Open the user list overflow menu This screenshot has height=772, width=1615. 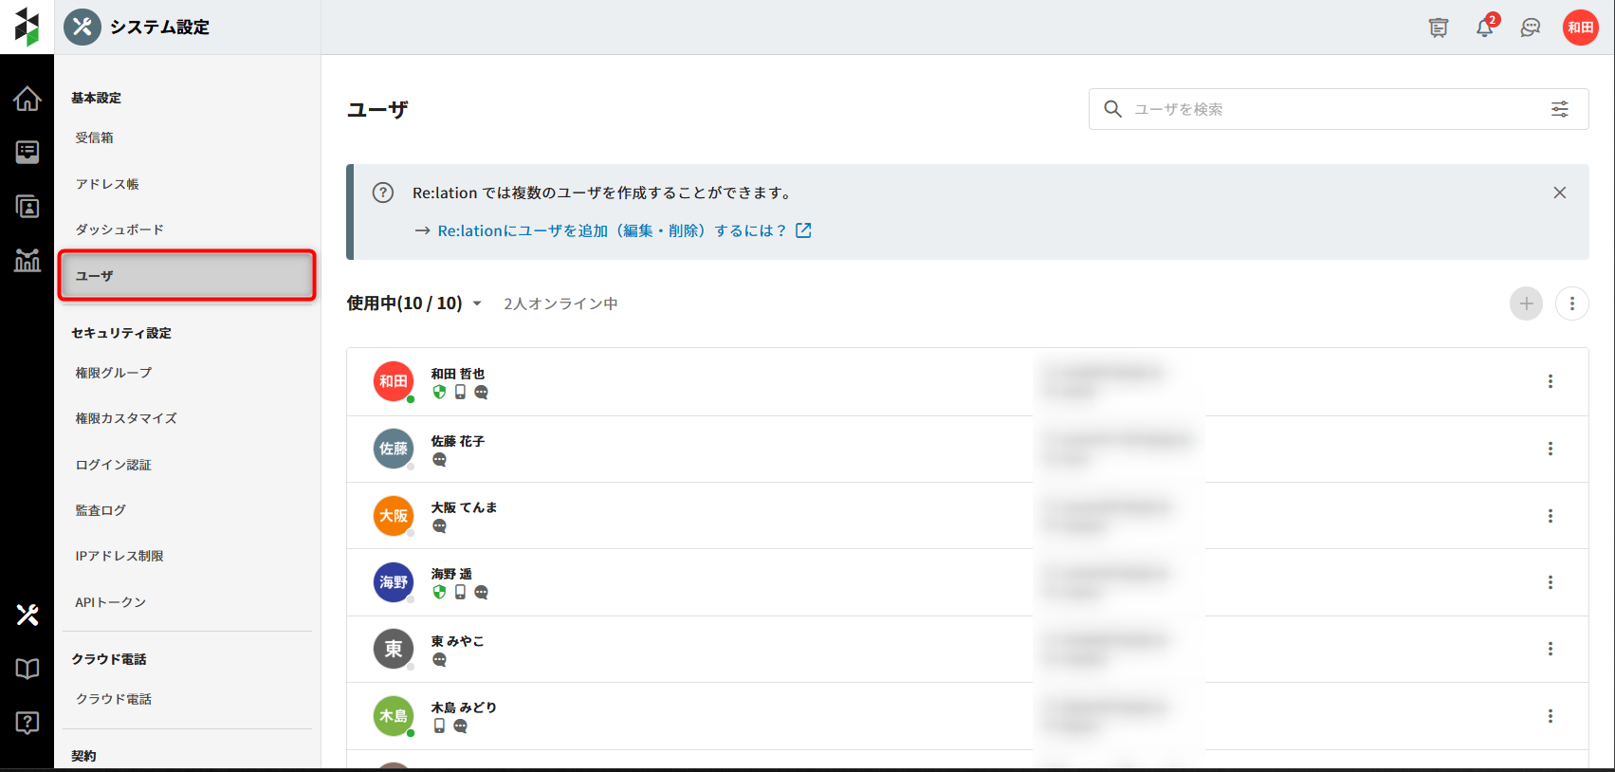coord(1571,303)
